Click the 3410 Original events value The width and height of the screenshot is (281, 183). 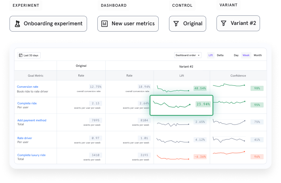pos(95,155)
